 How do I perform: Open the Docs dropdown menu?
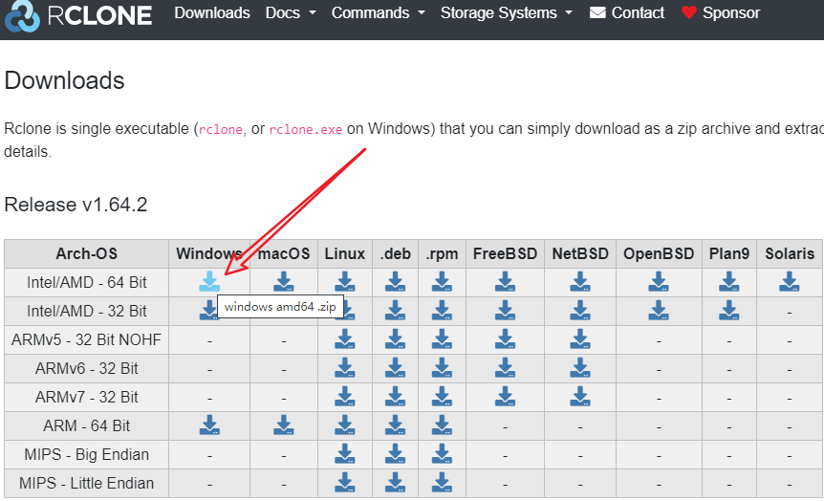tap(291, 12)
